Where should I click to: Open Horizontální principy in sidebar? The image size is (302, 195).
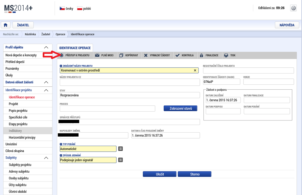click(28, 138)
